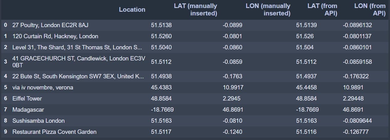390x140 pixels.
Task: Select the 22 Bute St, South Kensington cell
Action: [78, 76]
